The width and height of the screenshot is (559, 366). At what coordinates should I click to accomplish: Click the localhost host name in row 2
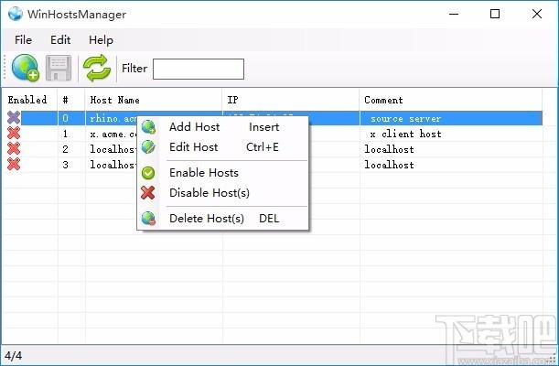click(x=113, y=149)
